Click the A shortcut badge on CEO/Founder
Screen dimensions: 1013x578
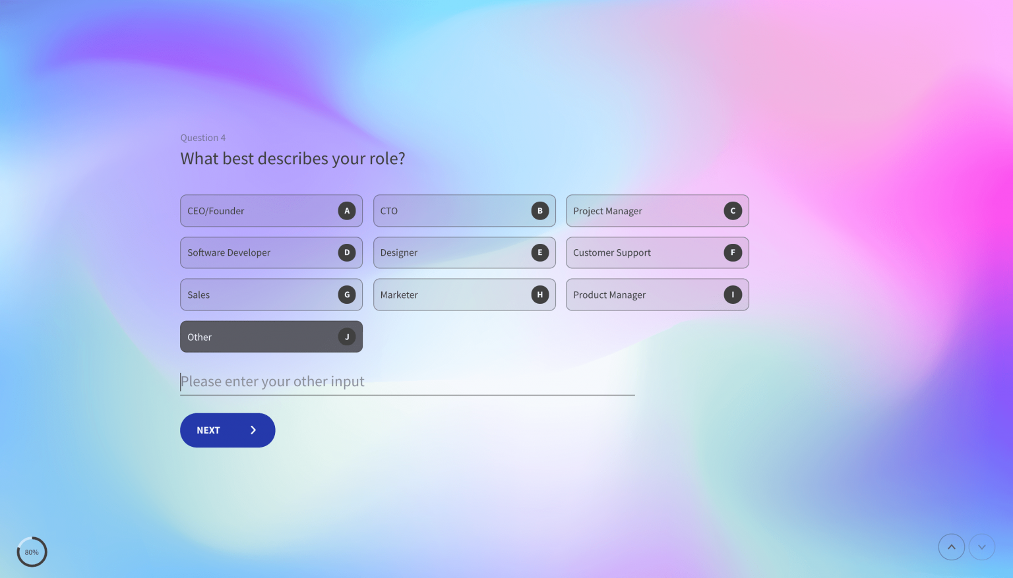pos(347,210)
